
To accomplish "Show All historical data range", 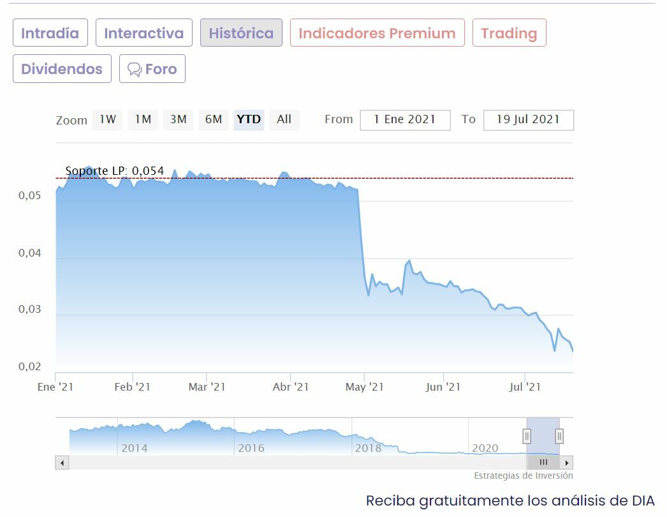I will (284, 119).
